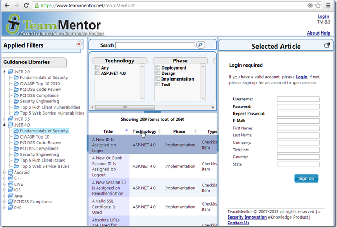Check the Design phase checkbox

click(158, 73)
